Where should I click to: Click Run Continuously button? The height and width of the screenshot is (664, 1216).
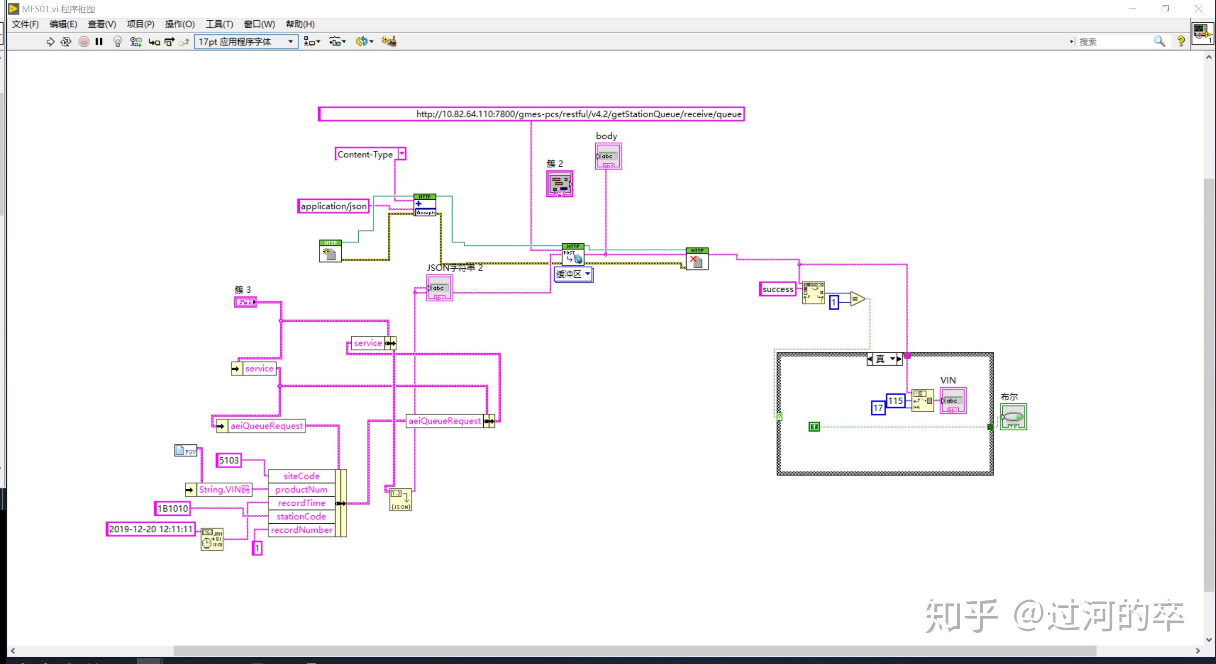[66, 42]
